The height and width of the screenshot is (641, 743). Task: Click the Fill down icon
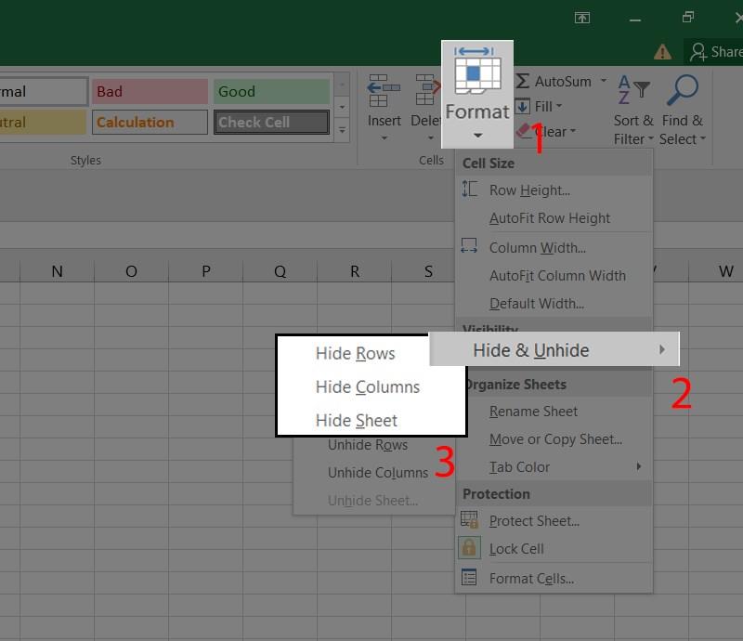pos(523,107)
